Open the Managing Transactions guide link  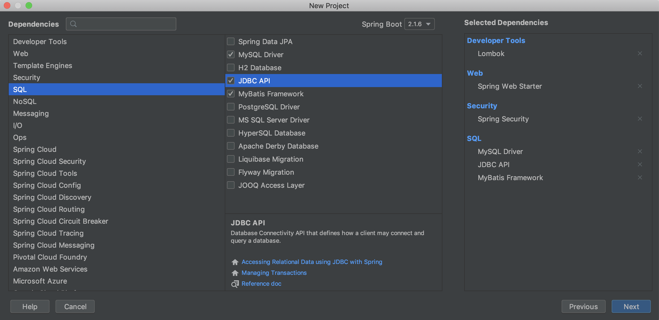[x=274, y=272]
